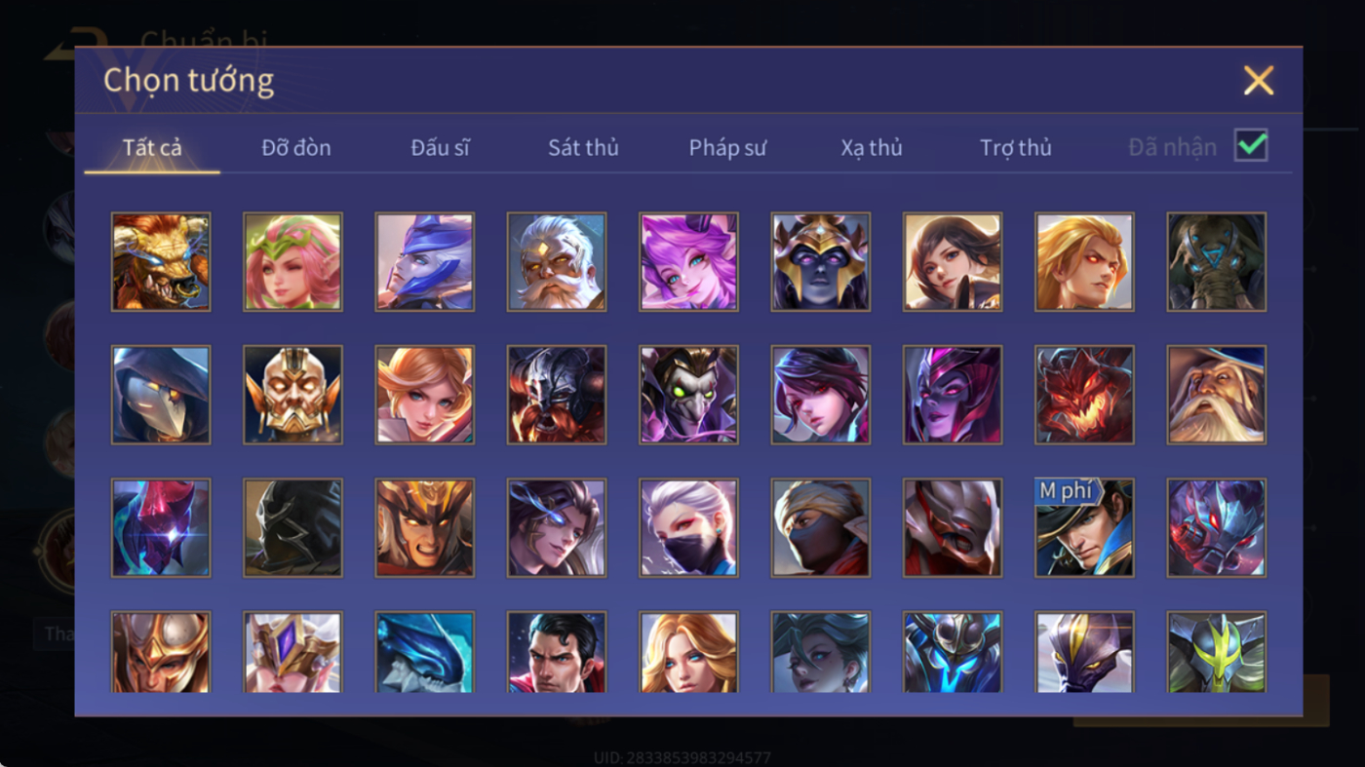This screenshot has width=1365, height=767.
Task: Pick the purple-haired girl with blue eyes
Action: [688, 262]
